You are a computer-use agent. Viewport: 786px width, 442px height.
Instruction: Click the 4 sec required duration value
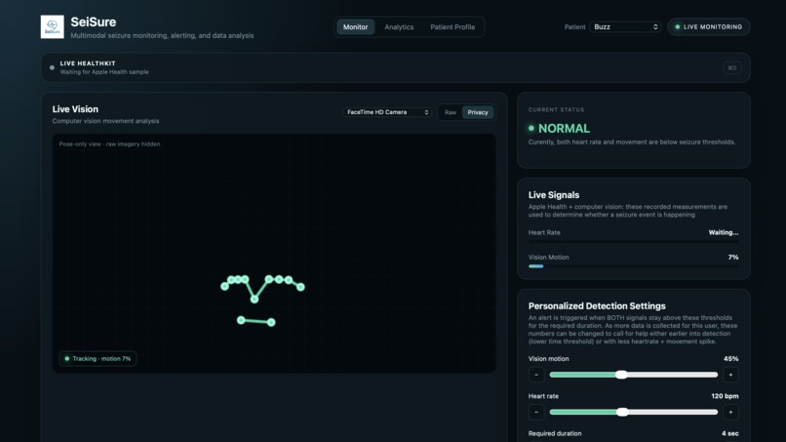729,433
